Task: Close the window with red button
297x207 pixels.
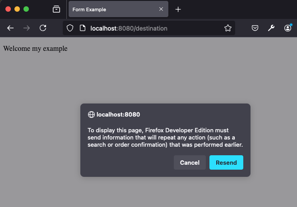Action: pyautogui.click(x=8, y=9)
